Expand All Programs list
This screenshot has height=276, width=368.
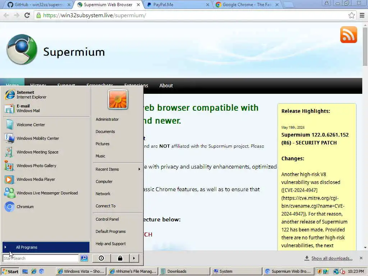coord(46,247)
